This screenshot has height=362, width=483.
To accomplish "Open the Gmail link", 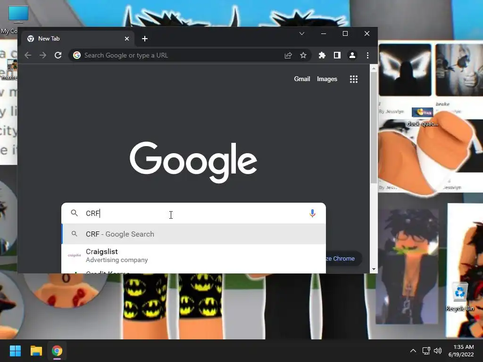I will (302, 79).
